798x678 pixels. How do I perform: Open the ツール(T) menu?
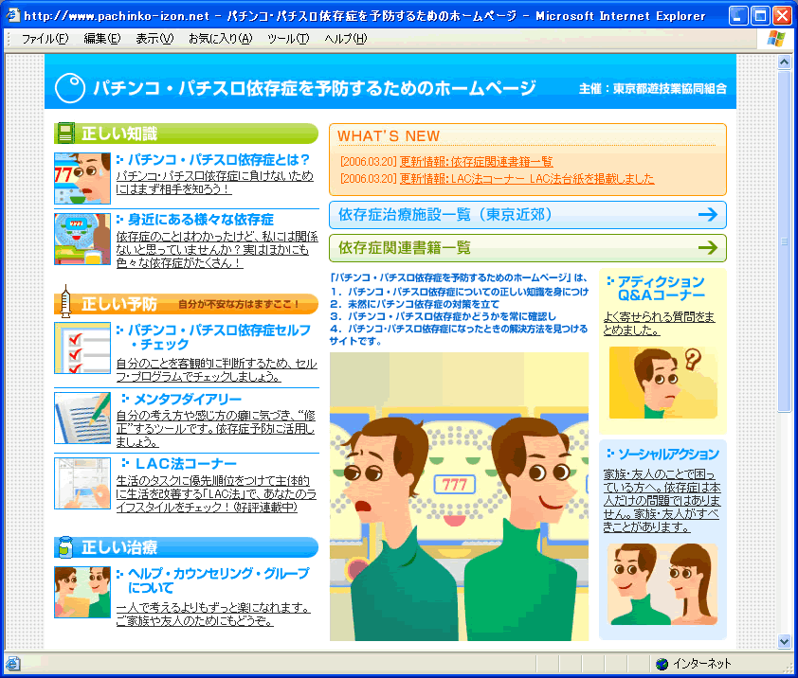288,38
